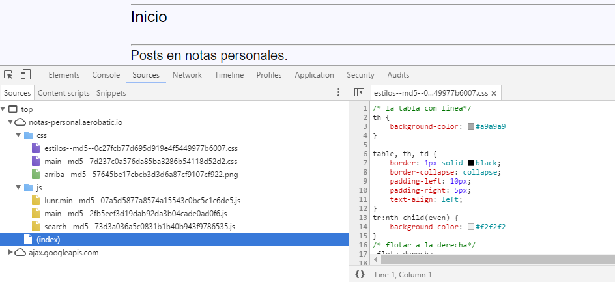The height and width of the screenshot is (282, 615).
Task: Collapse the notas-personal.aerobatic.io domain
Action: pos(11,122)
